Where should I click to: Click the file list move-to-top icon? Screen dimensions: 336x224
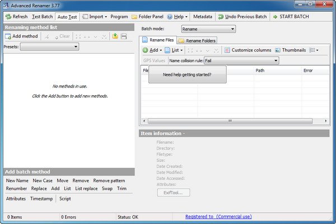190,50
